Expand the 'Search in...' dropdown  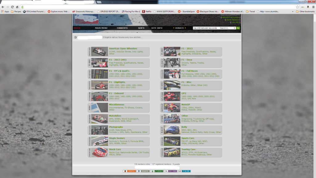click(228, 28)
